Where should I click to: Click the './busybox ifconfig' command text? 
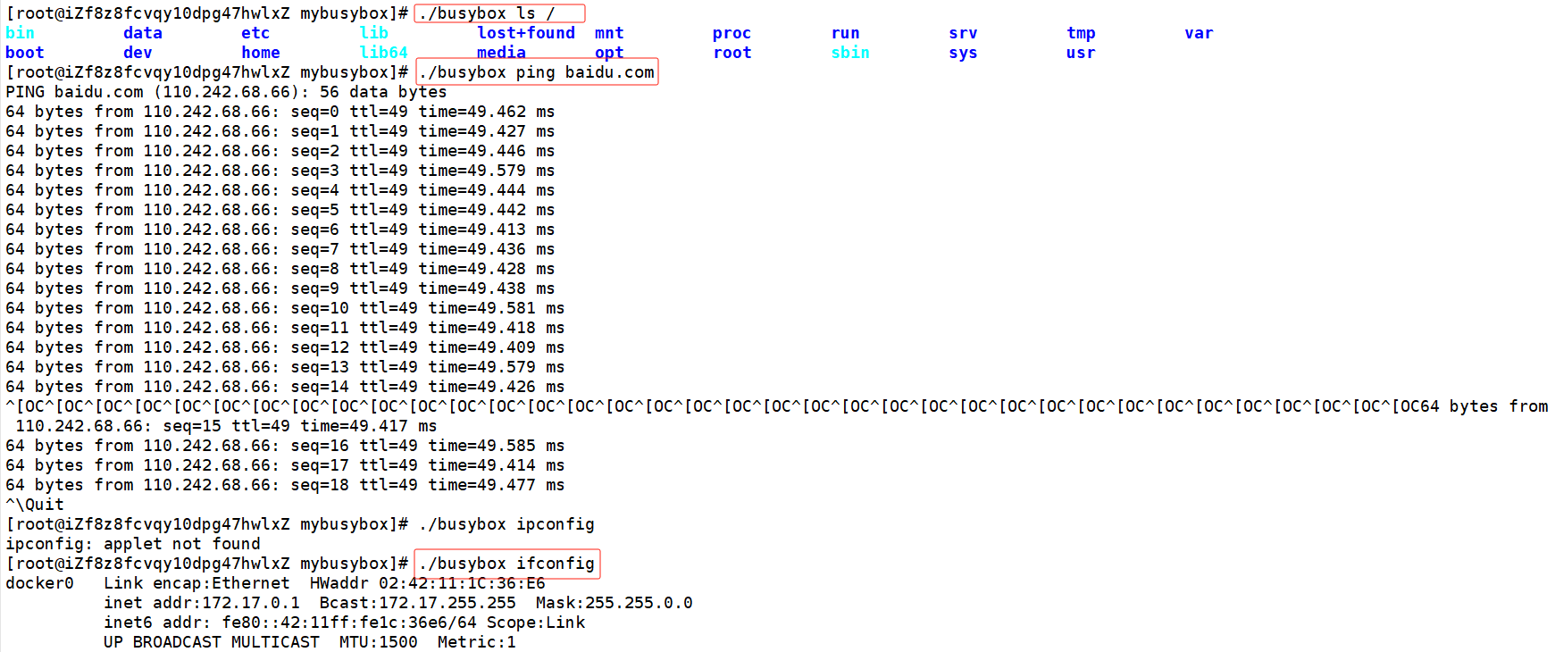pos(506,564)
